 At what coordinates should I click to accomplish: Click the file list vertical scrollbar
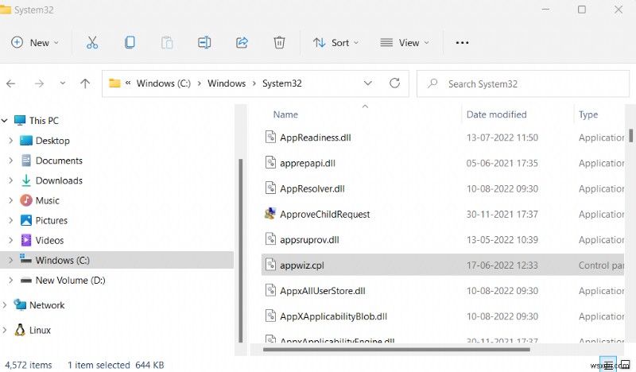(x=630, y=135)
